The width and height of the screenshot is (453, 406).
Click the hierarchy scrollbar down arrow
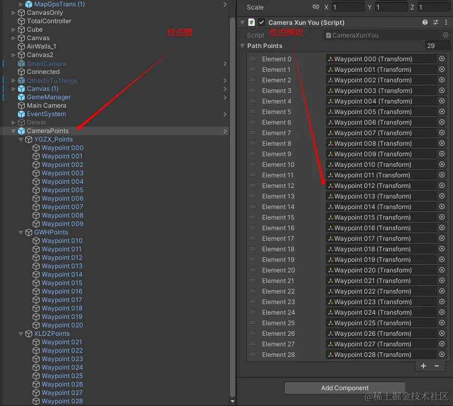[x=233, y=401]
